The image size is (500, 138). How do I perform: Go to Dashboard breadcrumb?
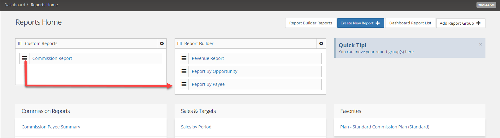coord(15,5)
